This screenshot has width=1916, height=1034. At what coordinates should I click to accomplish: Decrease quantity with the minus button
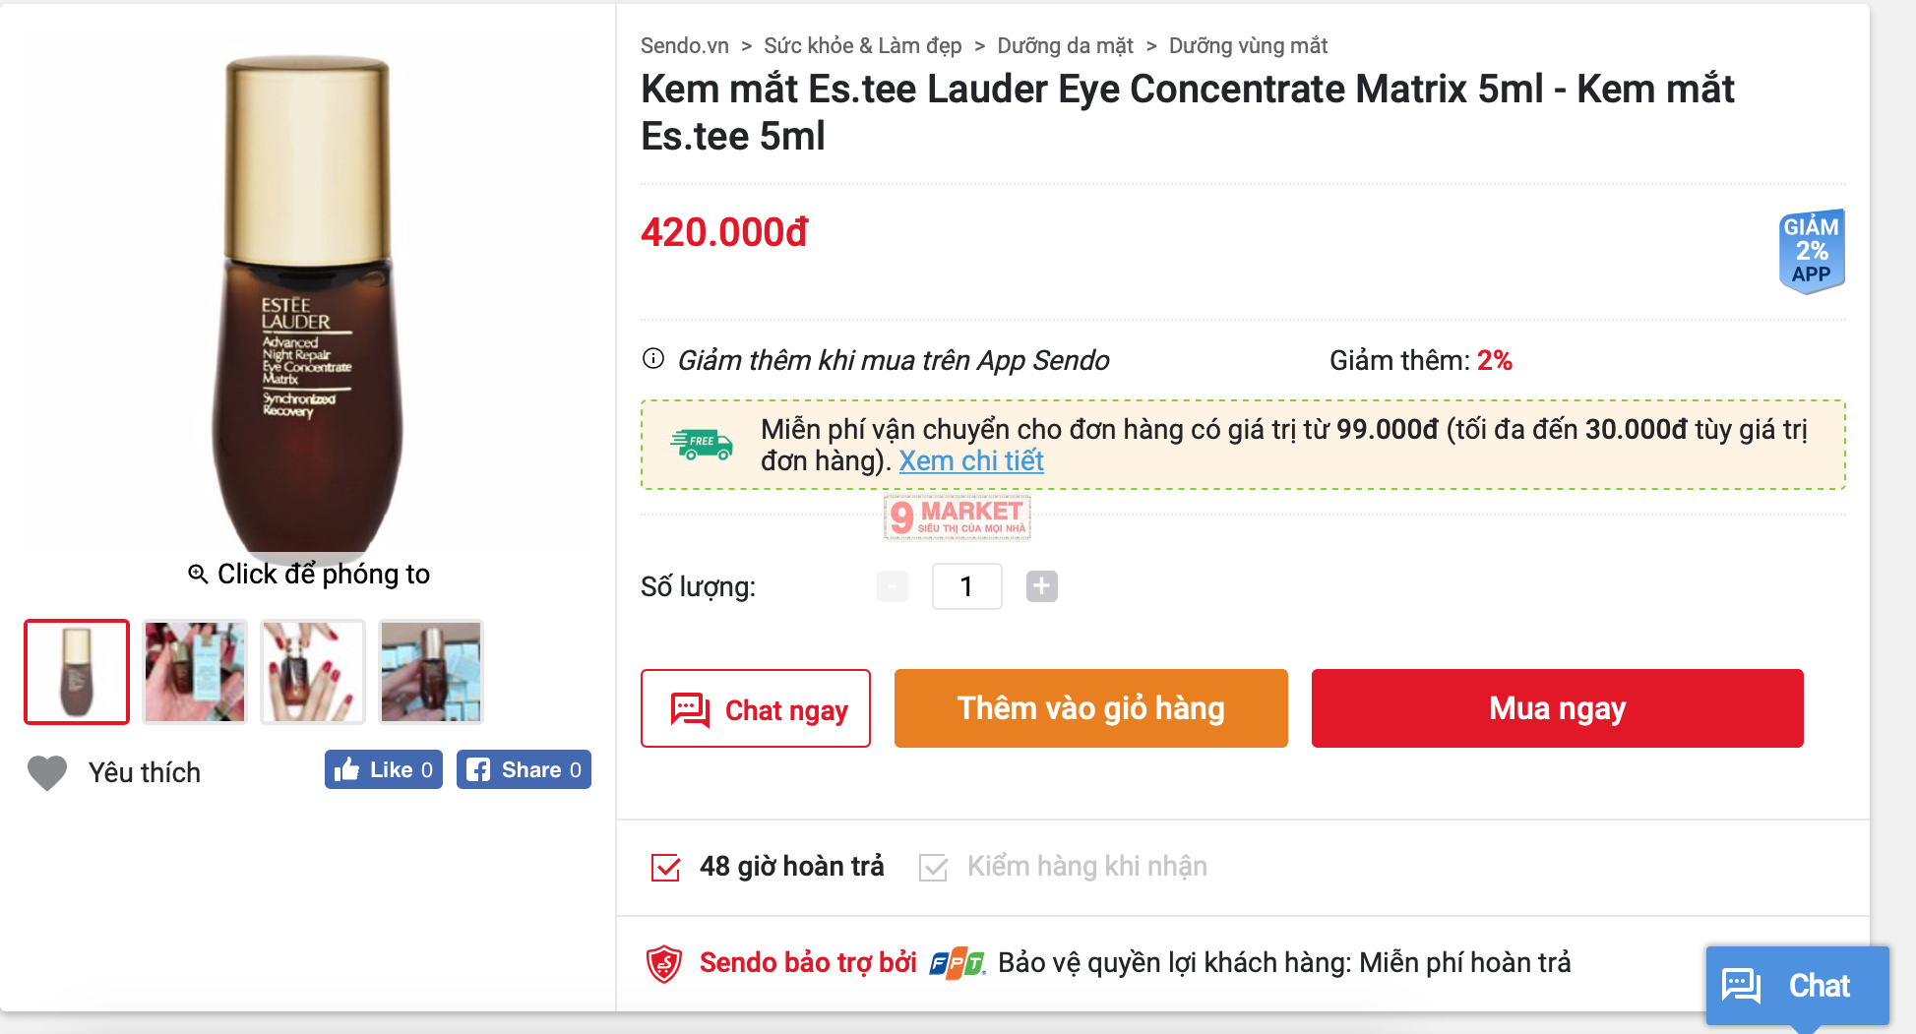coord(893,586)
